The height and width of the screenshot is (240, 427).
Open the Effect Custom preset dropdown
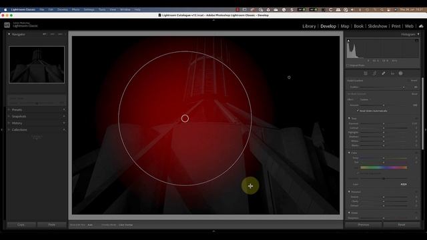point(365,99)
